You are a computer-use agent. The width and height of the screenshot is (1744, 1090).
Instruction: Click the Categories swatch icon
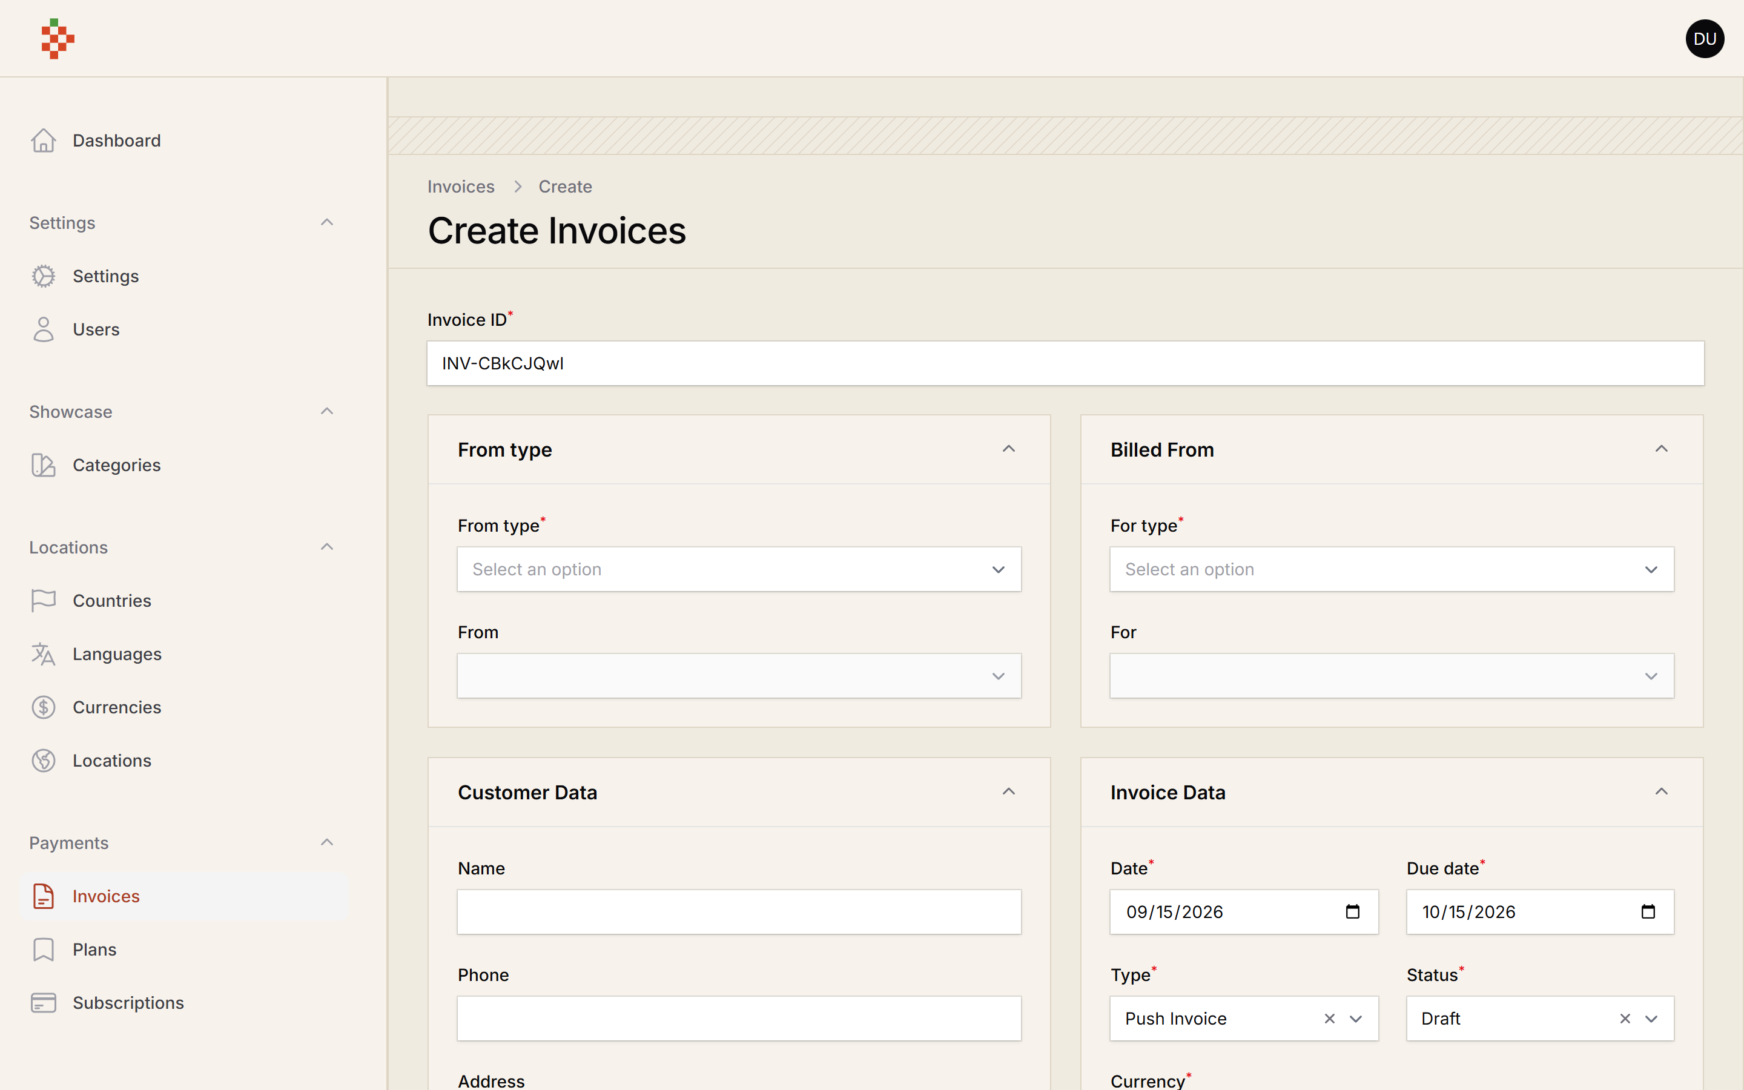pos(43,465)
